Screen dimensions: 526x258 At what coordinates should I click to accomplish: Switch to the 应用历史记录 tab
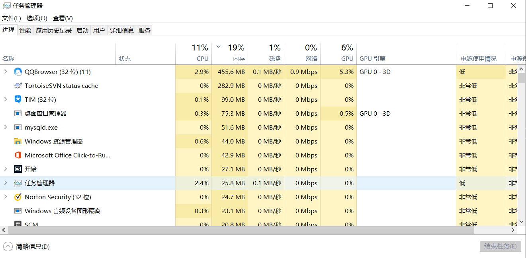tap(54, 30)
